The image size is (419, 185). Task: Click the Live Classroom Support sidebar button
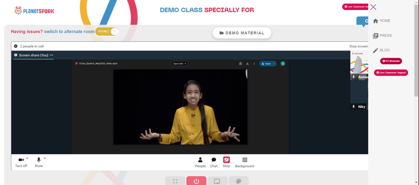pyautogui.click(x=391, y=73)
